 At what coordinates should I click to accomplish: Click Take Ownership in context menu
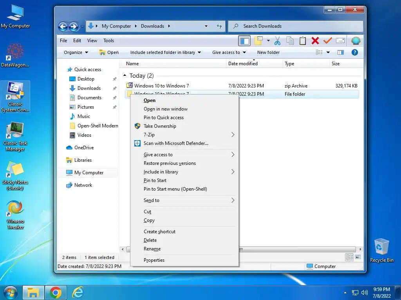185,126
